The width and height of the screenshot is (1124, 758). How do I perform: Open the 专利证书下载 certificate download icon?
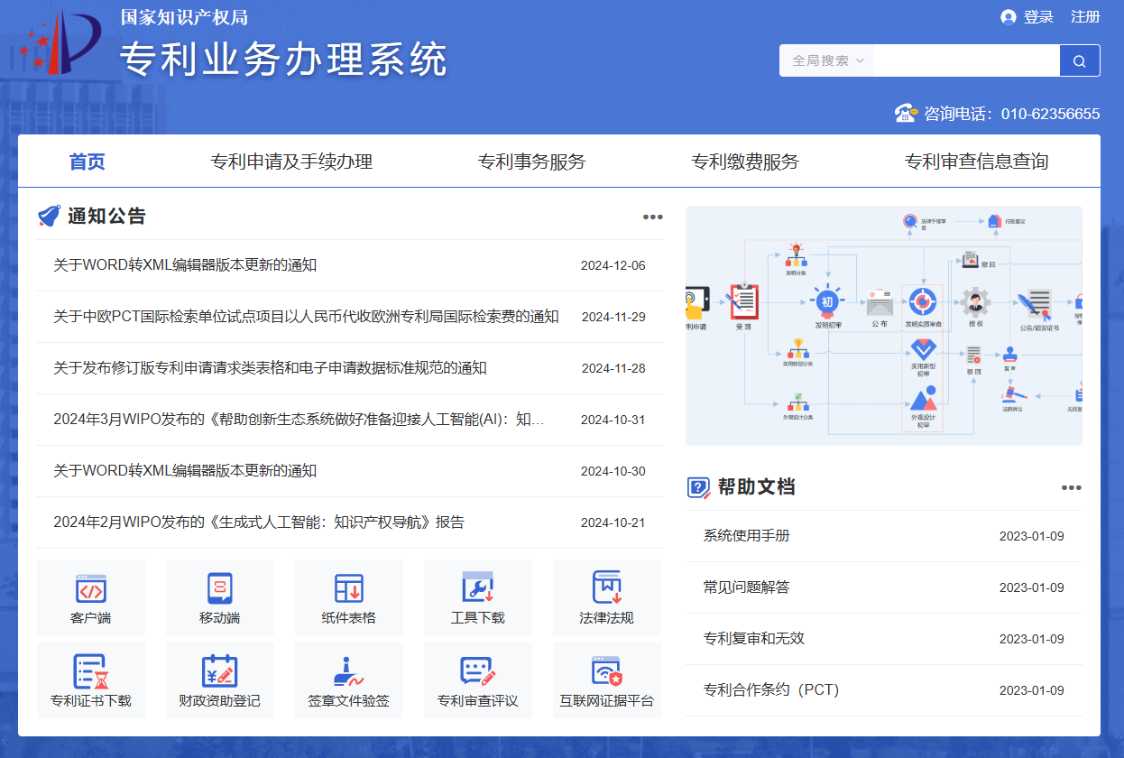(x=90, y=680)
